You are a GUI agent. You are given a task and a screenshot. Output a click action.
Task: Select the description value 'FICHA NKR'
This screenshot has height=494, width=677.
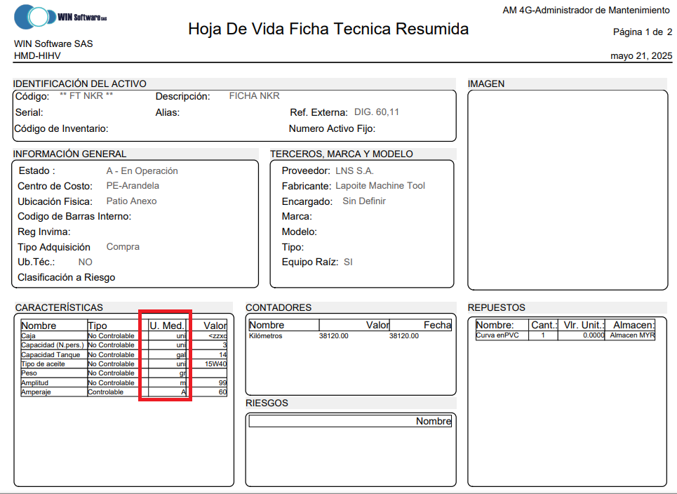tap(254, 96)
